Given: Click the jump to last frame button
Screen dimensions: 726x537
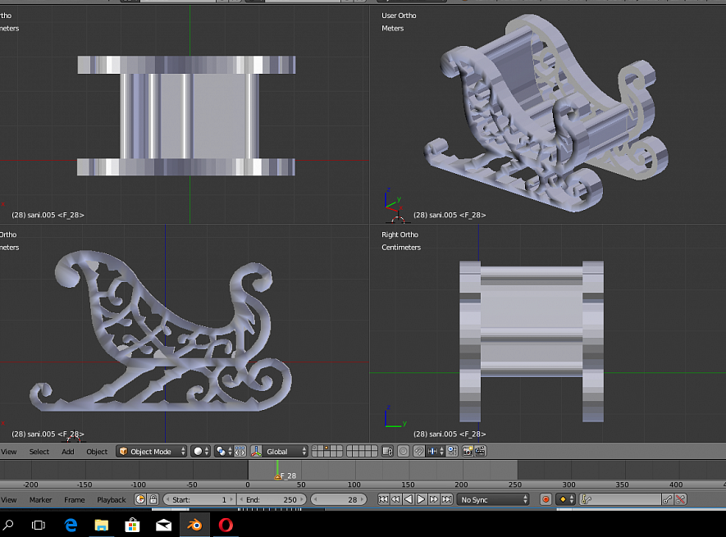Looking at the screenshot, I should 447,499.
